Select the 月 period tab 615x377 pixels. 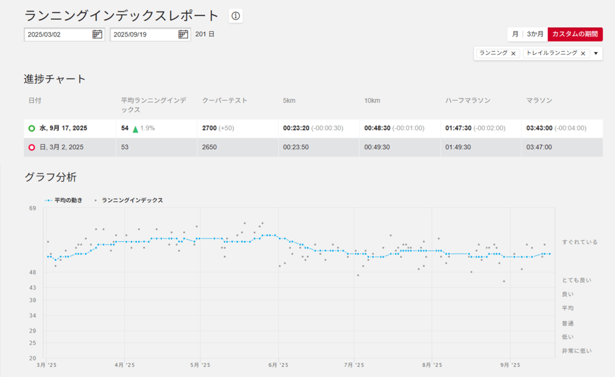pyautogui.click(x=515, y=34)
